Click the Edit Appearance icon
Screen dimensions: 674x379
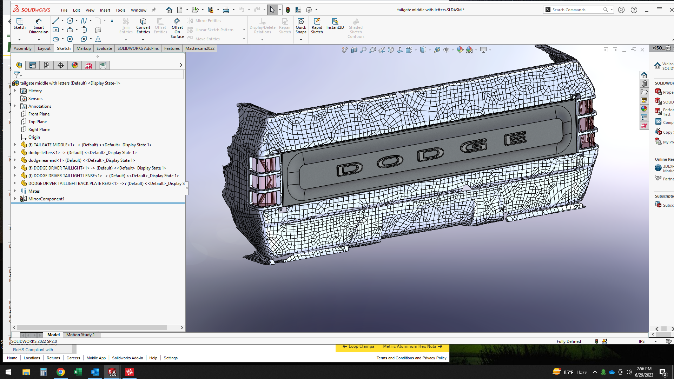460,50
